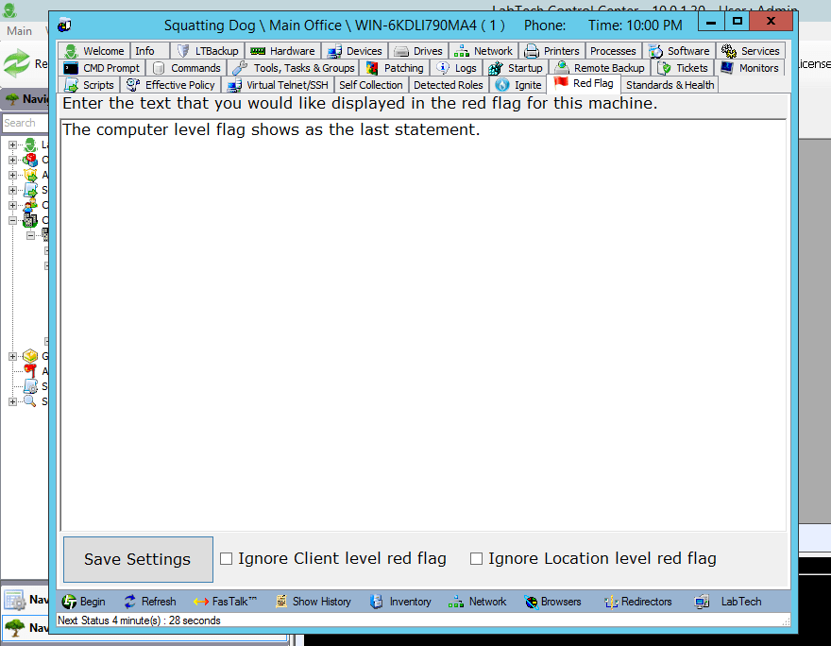This screenshot has width=831, height=646.
Task: Click the navigation Search box
Action: pyautogui.click(x=25, y=123)
